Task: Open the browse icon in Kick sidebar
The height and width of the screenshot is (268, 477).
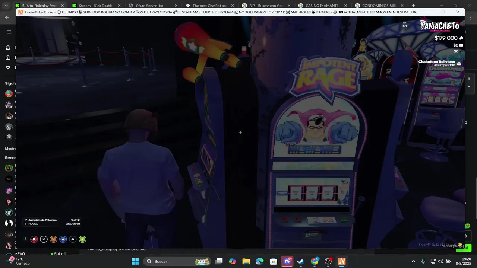Action: pos(8,58)
